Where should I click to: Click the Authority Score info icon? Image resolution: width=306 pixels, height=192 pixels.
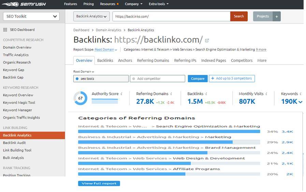[121, 94]
